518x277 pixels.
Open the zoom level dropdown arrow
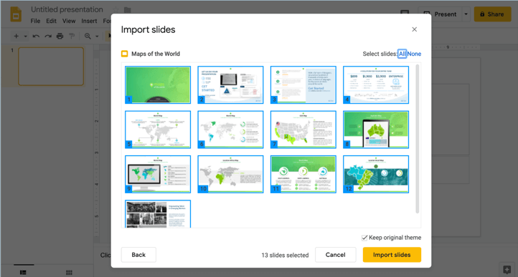coord(97,37)
